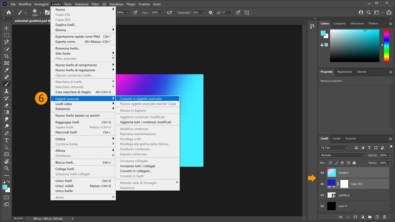Click the trash icon in Livelli panel

click(x=384, y=217)
